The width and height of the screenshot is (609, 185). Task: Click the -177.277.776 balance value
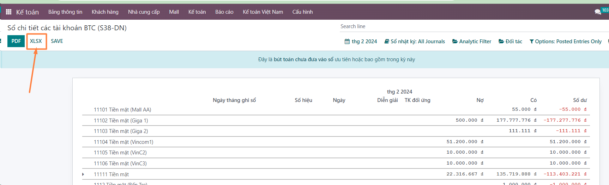click(x=565, y=120)
